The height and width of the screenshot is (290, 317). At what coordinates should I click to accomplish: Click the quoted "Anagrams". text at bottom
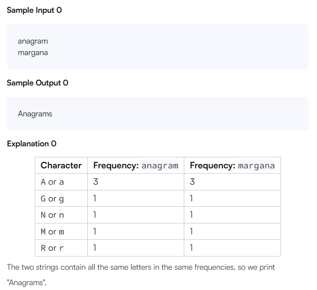tap(27, 283)
